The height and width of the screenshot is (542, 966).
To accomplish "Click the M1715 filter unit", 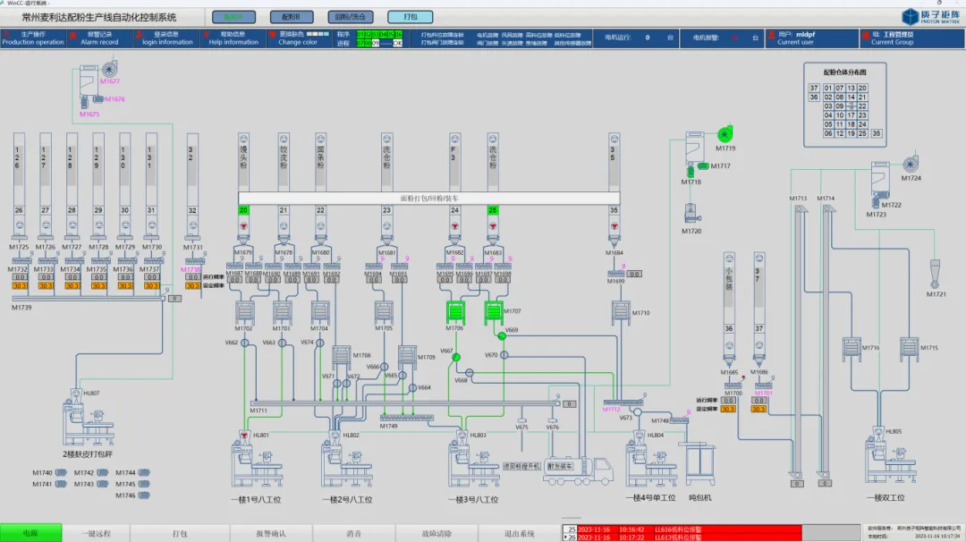I will point(910,348).
